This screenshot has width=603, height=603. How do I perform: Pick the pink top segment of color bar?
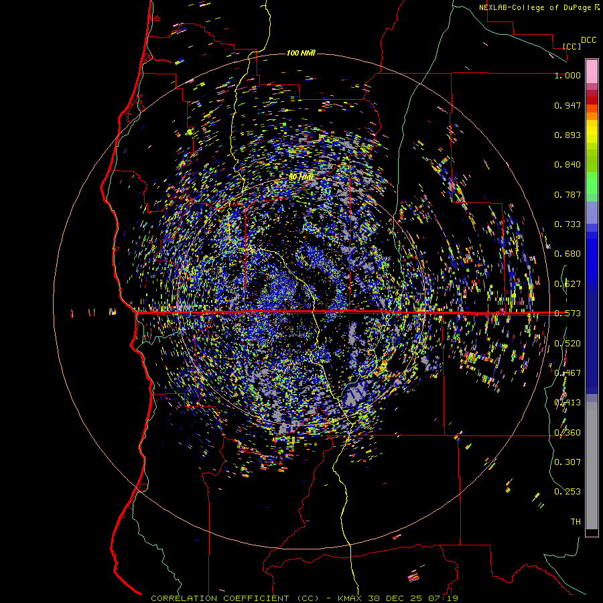click(x=592, y=71)
